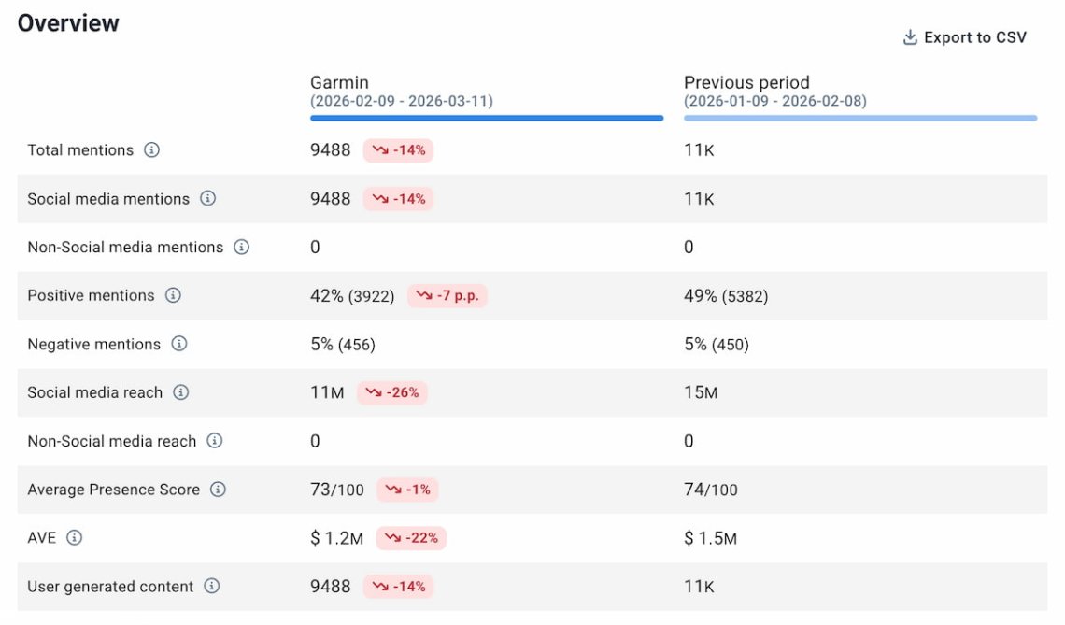Screen dimensions: 1065x625
Task: Show info for Positive mentions
Action: [173, 295]
